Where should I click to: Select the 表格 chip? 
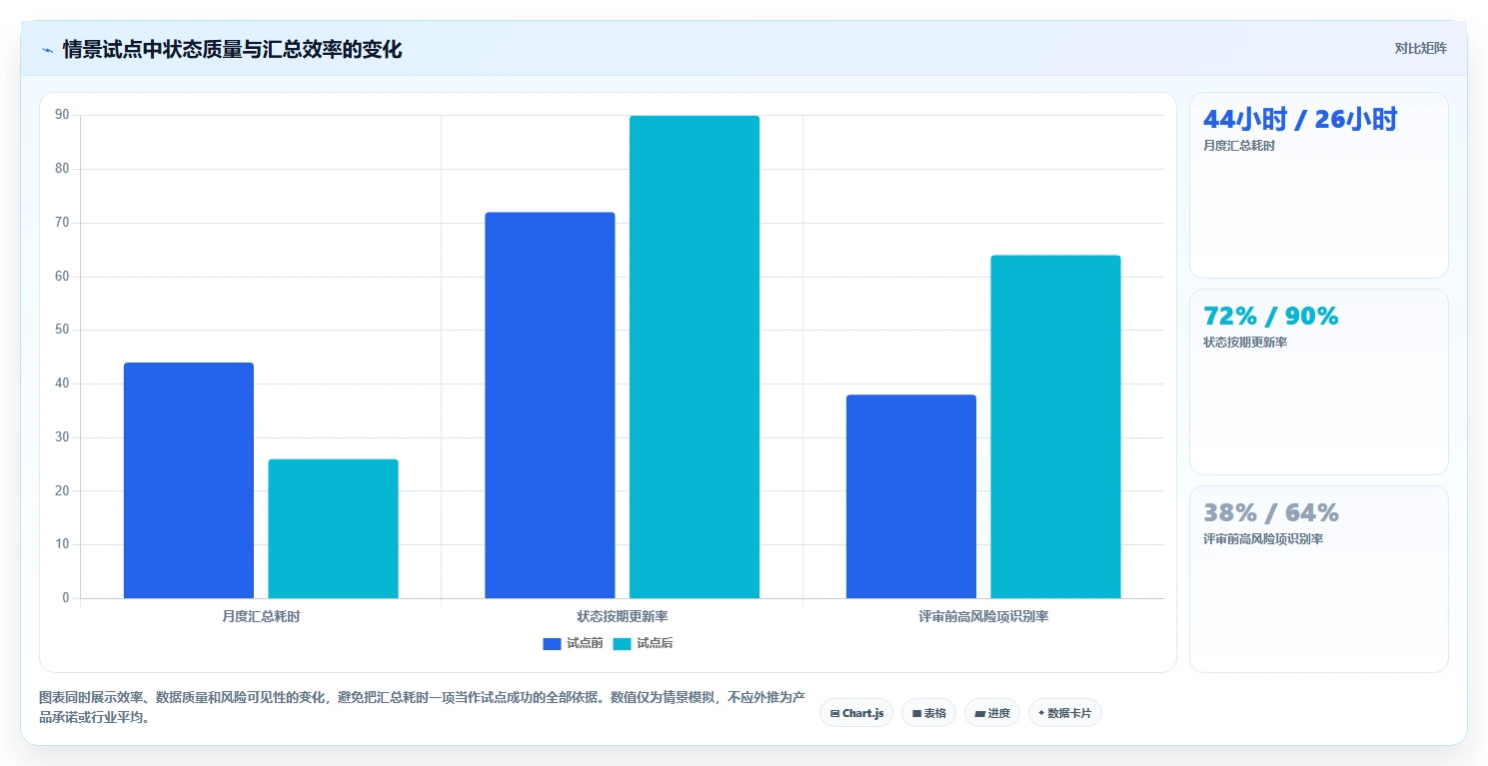[x=928, y=713]
